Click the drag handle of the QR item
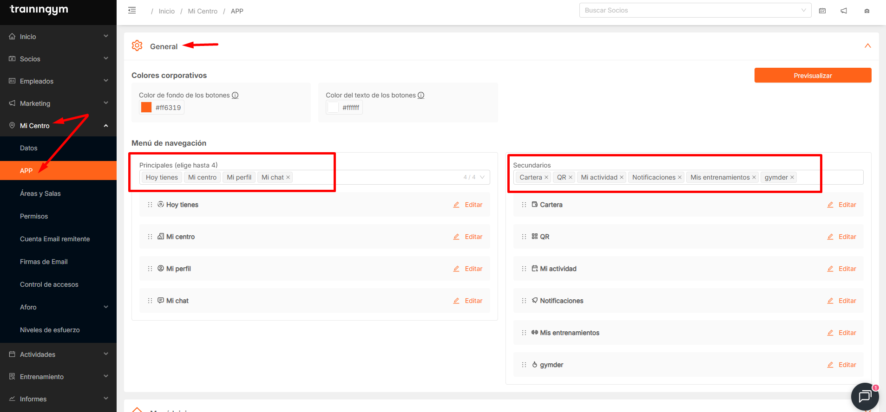This screenshot has width=886, height=412. (x=524, y=237)
